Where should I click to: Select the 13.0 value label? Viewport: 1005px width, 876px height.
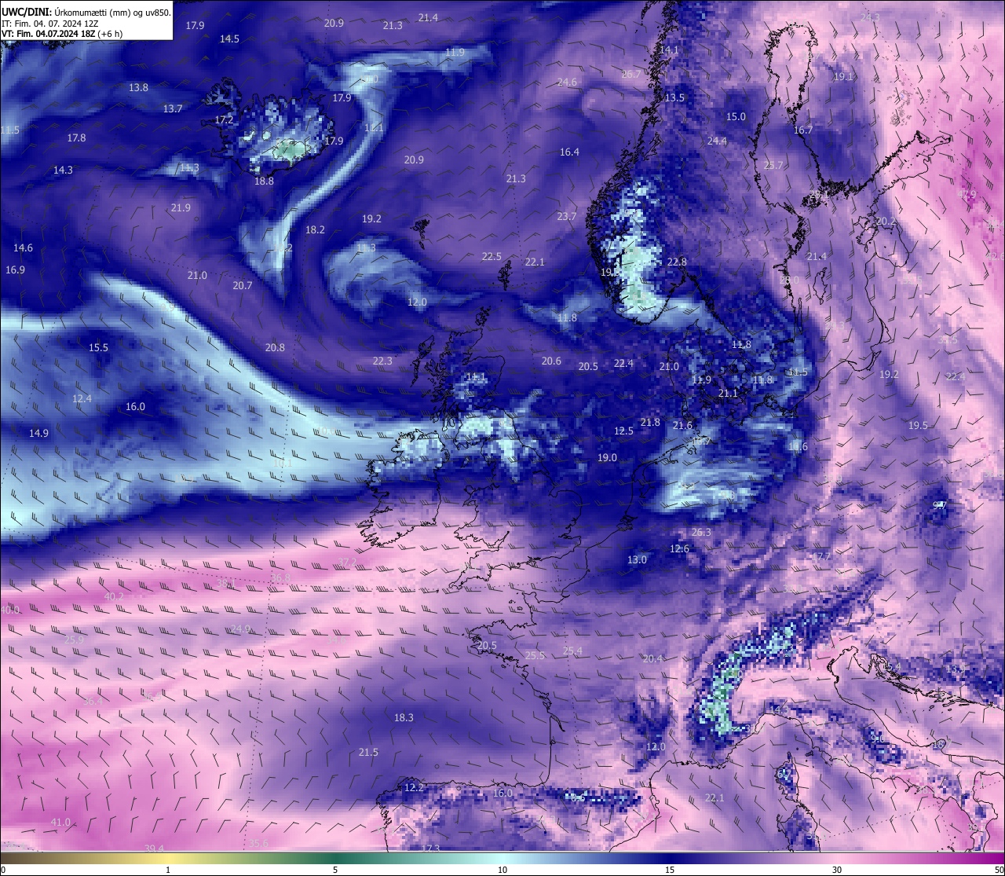637,560
